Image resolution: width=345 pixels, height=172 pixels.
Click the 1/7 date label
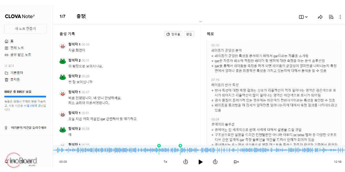62,16
